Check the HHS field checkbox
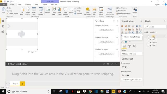The image size is (167, 94). pos(148,46)
